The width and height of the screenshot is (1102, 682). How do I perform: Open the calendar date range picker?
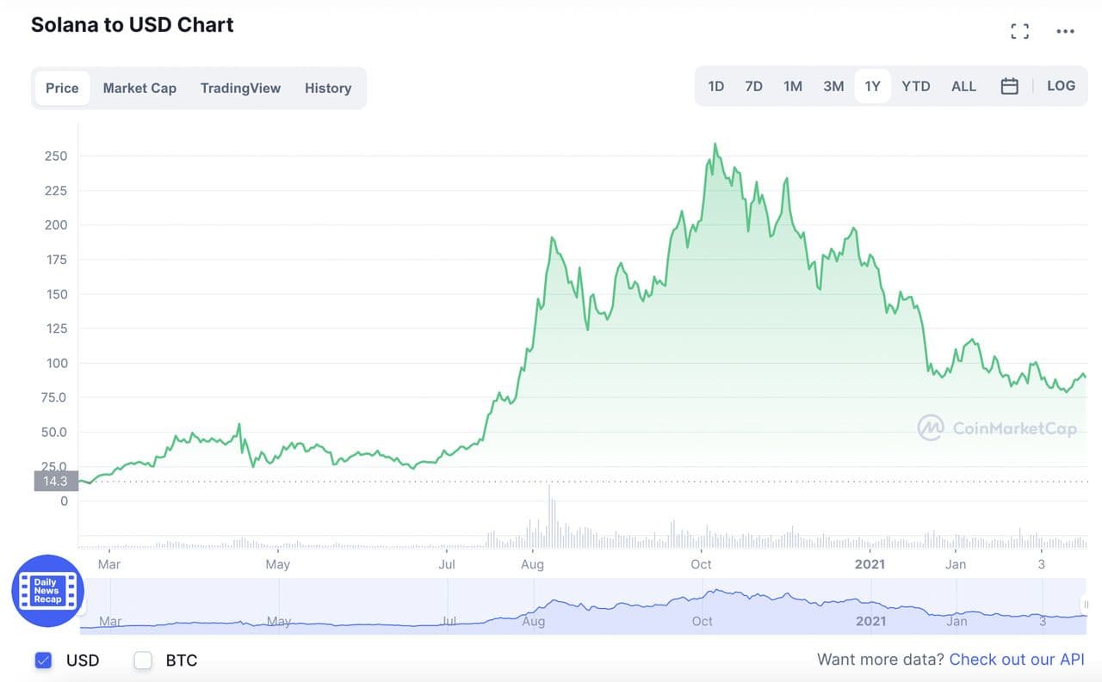point(1010,86)
